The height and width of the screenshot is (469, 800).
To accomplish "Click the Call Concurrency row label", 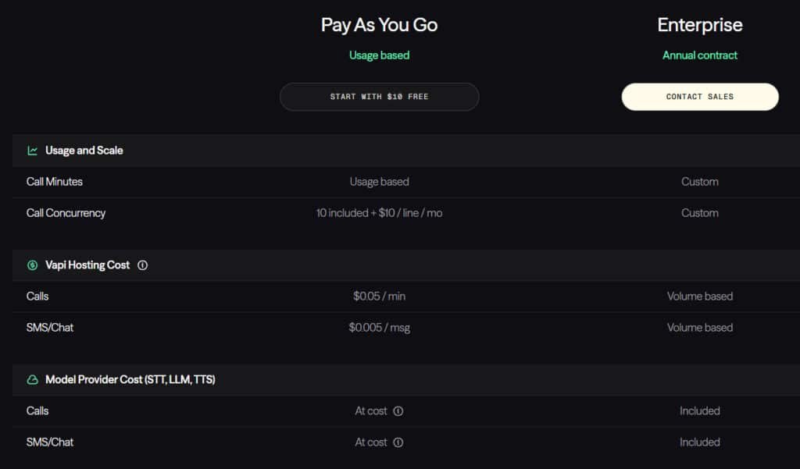I will pos(66,213).
